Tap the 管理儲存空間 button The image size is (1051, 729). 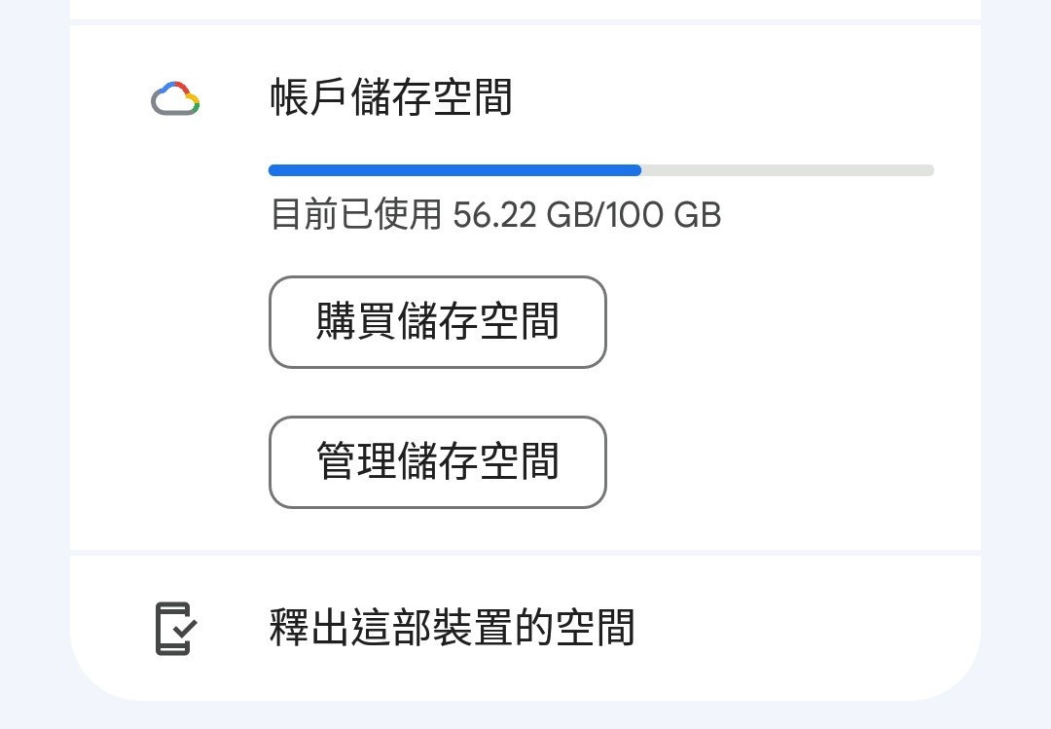[437, 462]
